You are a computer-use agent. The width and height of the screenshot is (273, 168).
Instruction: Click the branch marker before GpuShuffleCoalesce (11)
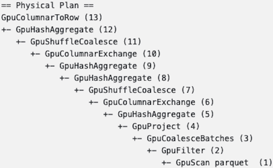pos(20,42)
